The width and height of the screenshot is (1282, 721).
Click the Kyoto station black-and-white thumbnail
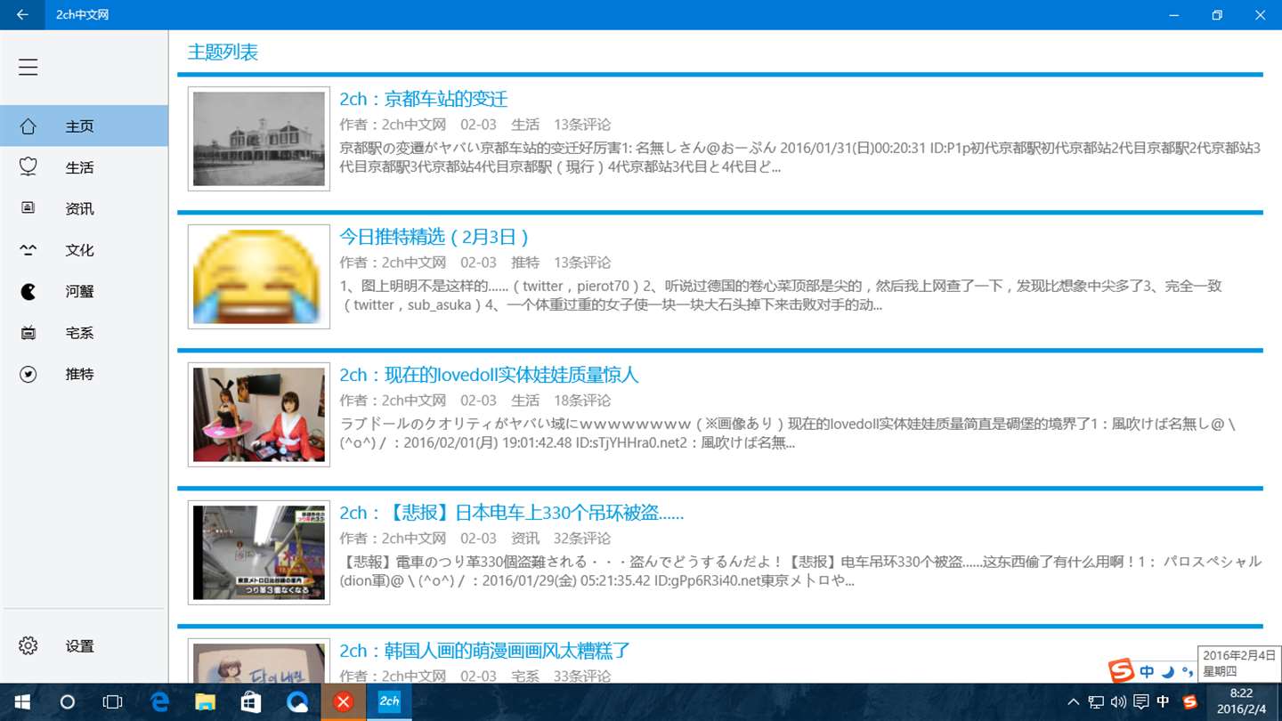(x=259, y=139)
